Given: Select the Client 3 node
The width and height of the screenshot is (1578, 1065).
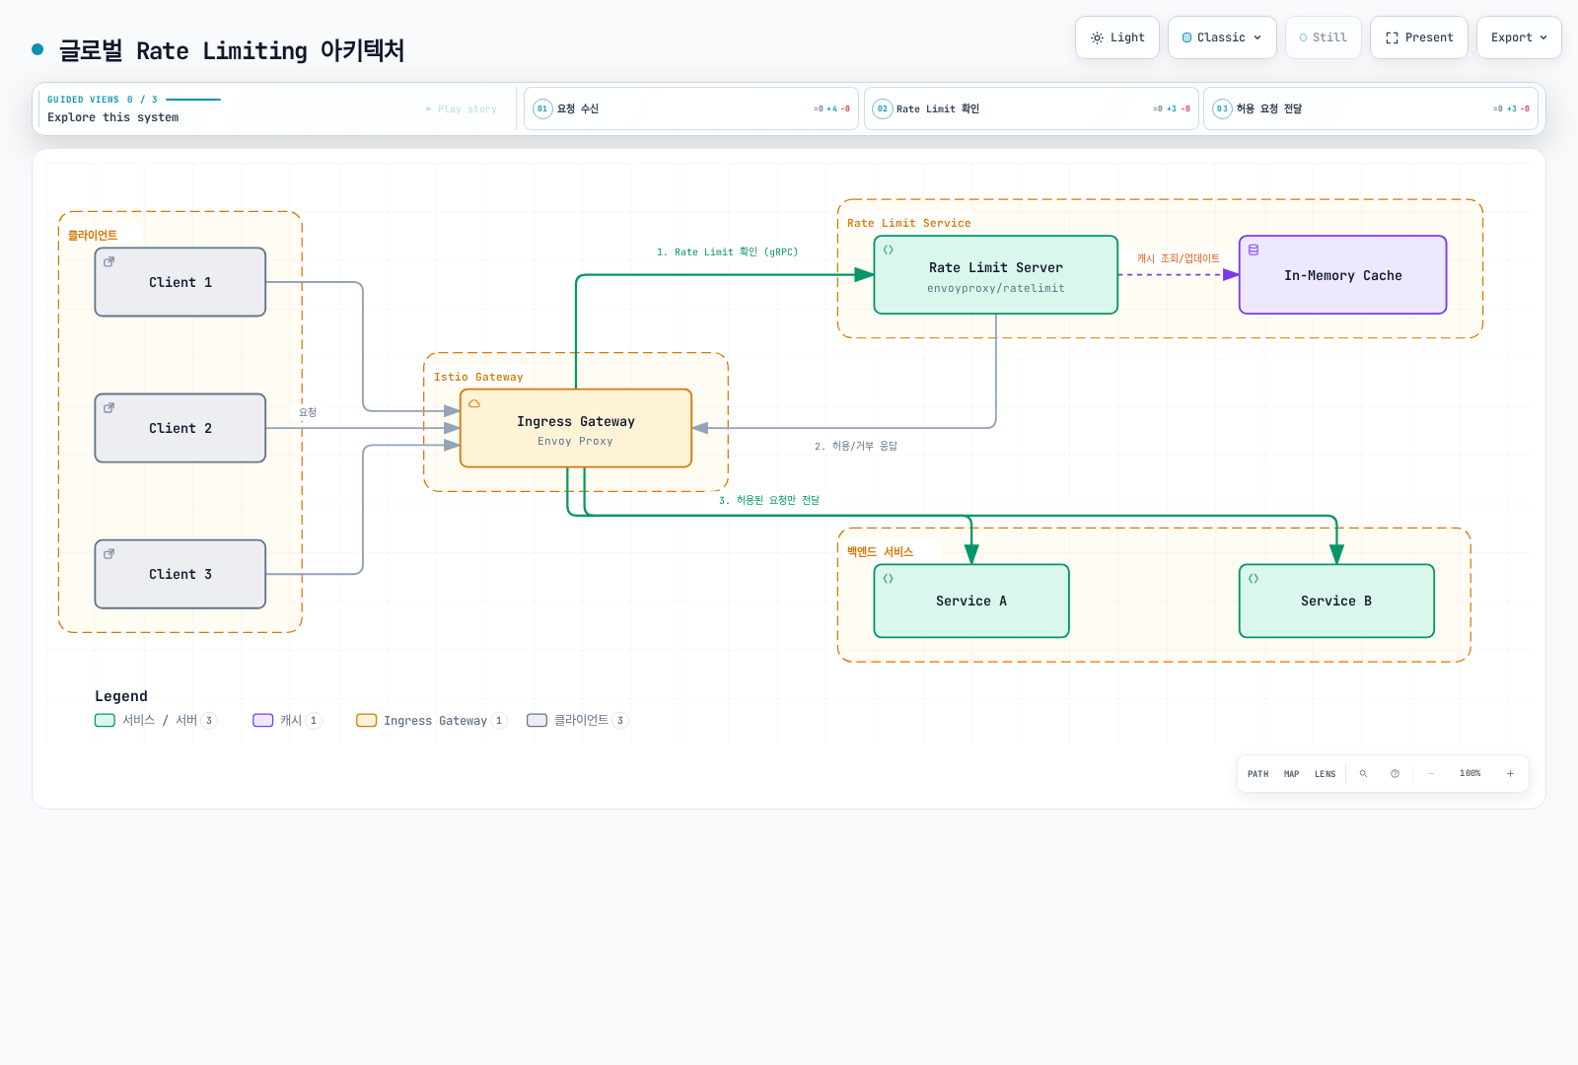Looking at the screenshot, I should tap(180, 574).
